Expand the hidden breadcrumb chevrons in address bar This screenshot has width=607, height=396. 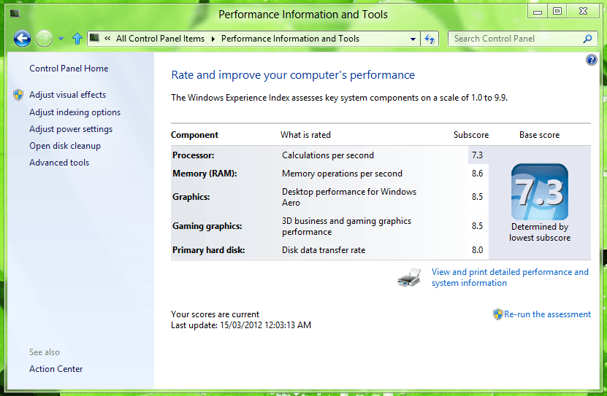tap(107, 38)
